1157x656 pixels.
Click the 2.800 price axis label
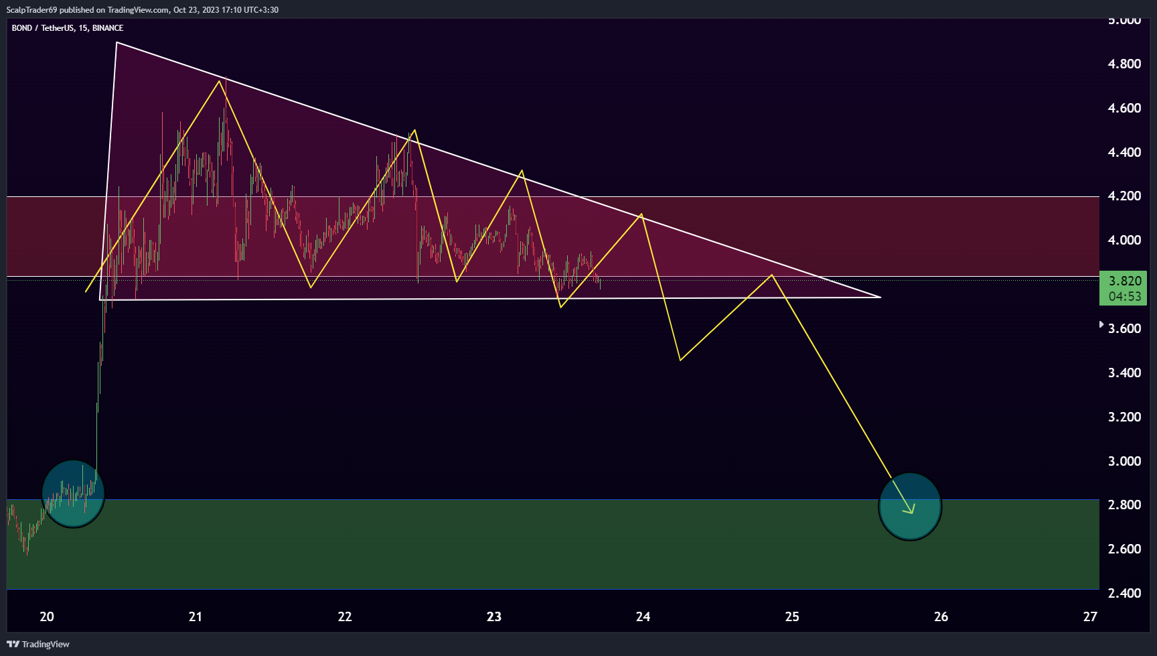(1124, 505)
